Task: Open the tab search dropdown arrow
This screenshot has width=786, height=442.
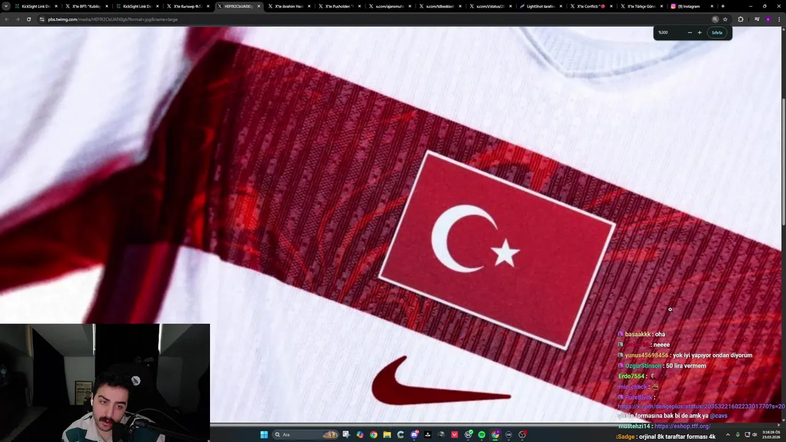Action: click(7, 6)
